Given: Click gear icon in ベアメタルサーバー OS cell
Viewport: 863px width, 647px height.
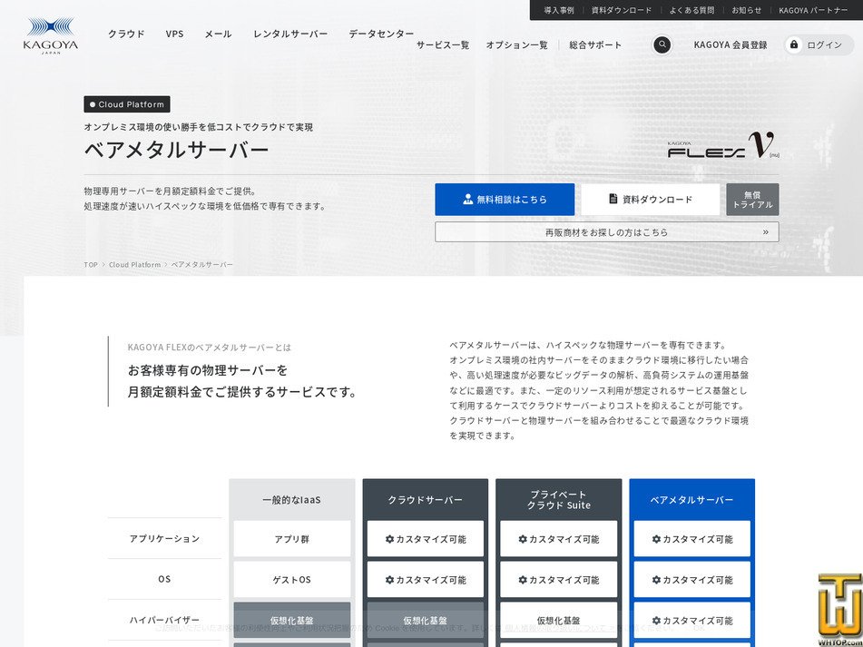Looking at the screenshot, I should pos(656,580).
